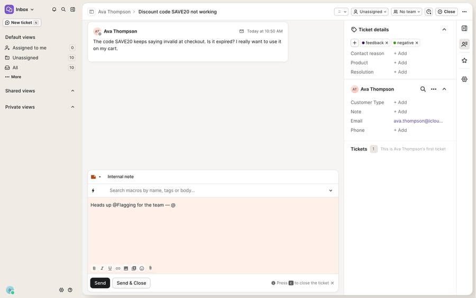Show More default views
This screenshot has height=298, width=476.
(13, 77)
